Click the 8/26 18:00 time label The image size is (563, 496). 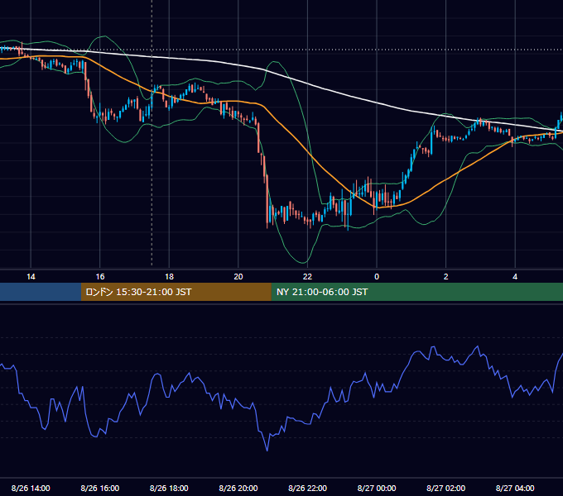[x=169, y=488]
